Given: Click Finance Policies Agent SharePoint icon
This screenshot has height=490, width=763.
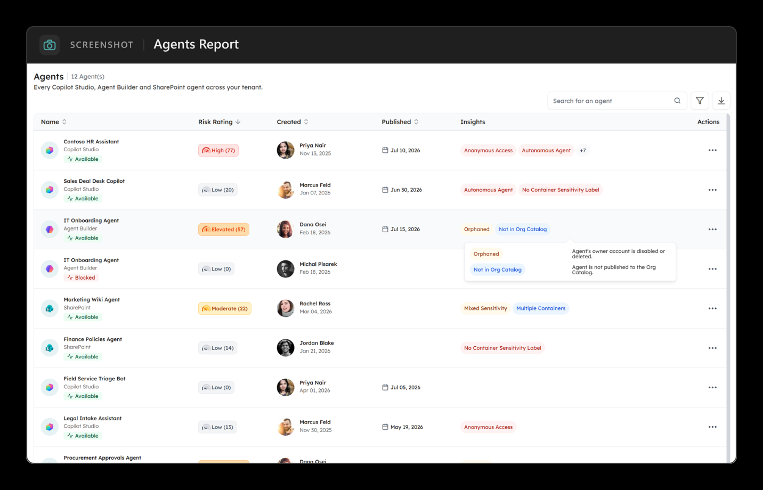Looking at the screenshot, I should (x=50, y=348).
